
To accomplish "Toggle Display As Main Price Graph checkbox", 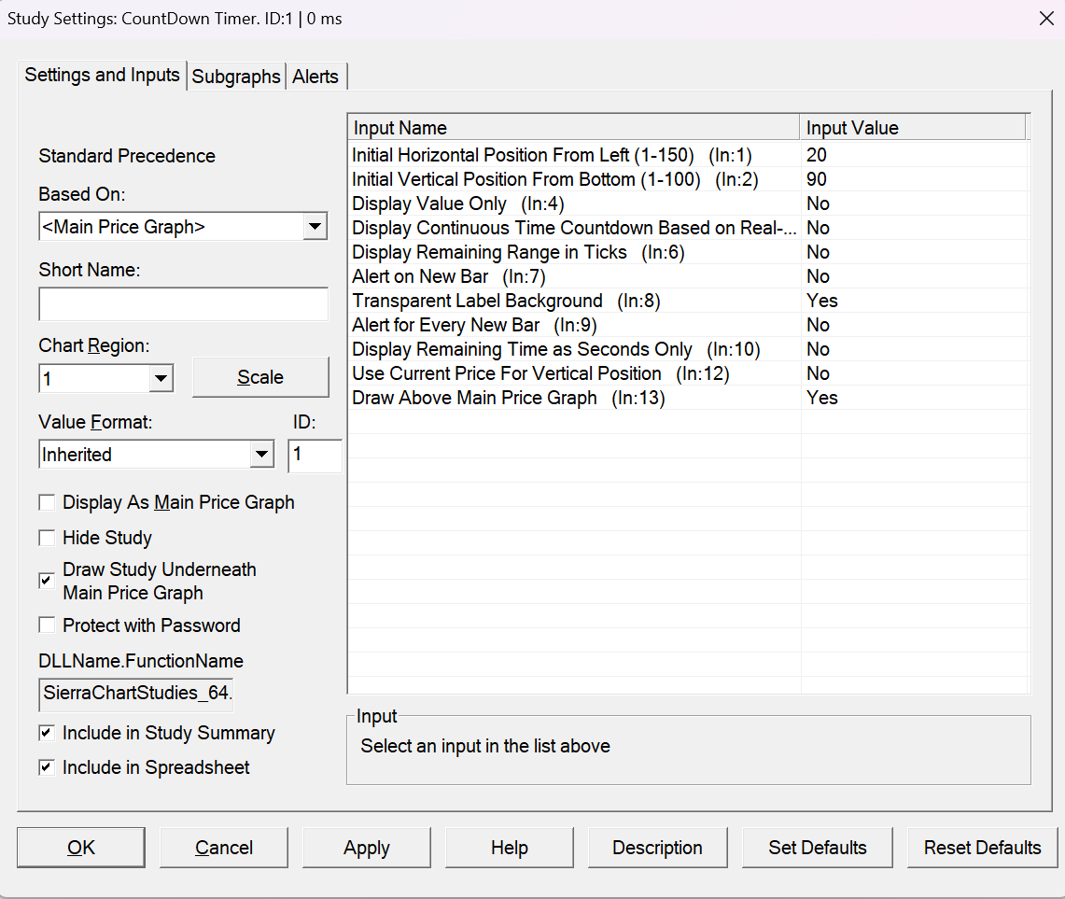I will 47,503.
